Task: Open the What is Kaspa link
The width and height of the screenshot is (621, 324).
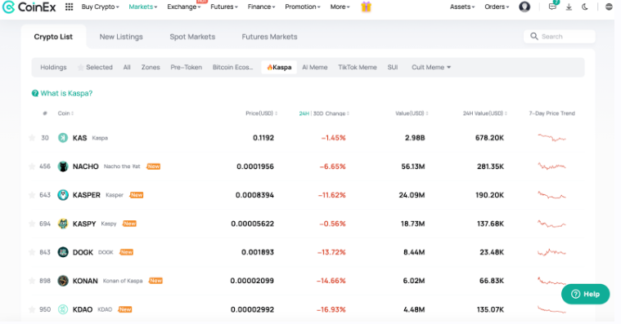Action: (x=66, y=93)
